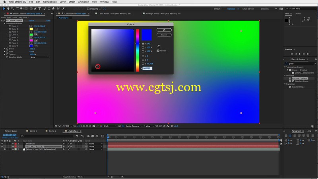Click the Color 2 eyedropper button
The width and height of the screenshot is (318, 179).
35,35
